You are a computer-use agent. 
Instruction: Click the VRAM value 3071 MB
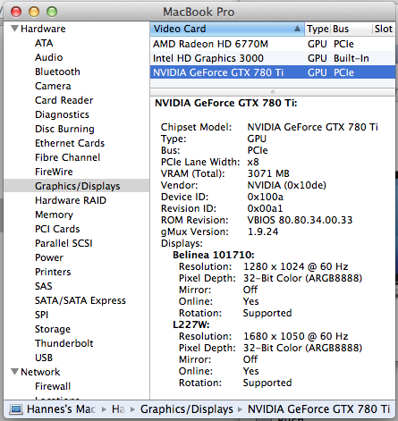(x=268, y=173)
